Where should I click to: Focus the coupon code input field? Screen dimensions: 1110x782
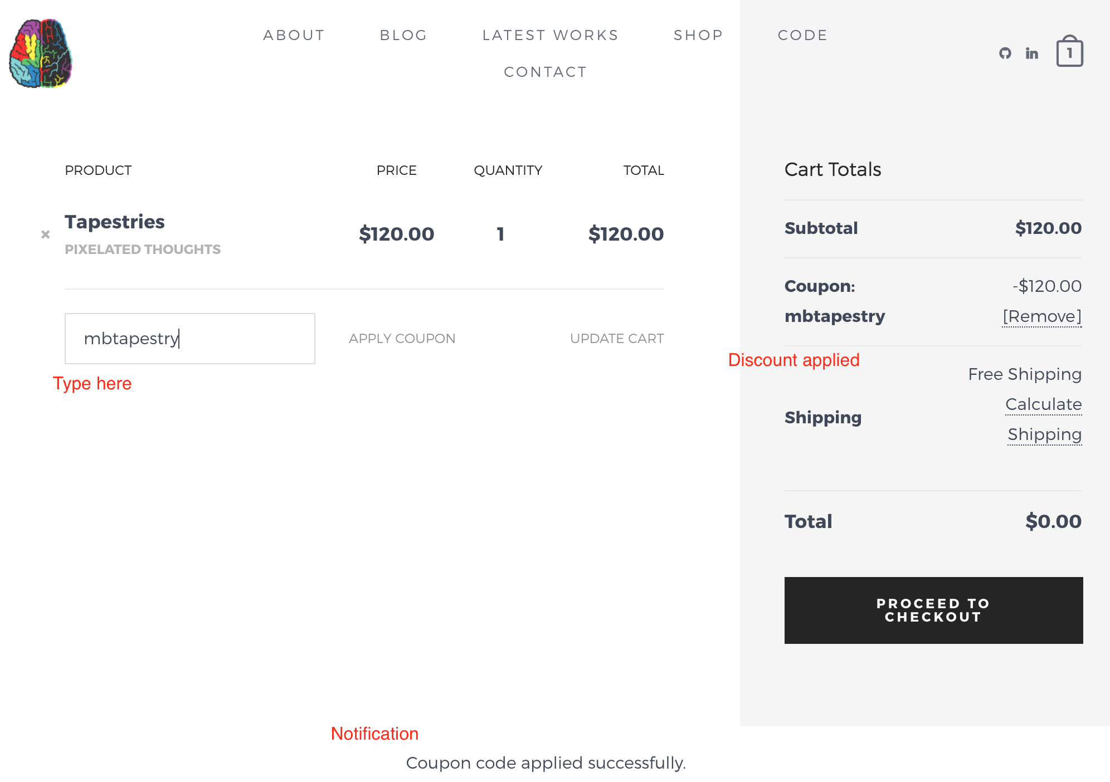click(x=190, y=339)
